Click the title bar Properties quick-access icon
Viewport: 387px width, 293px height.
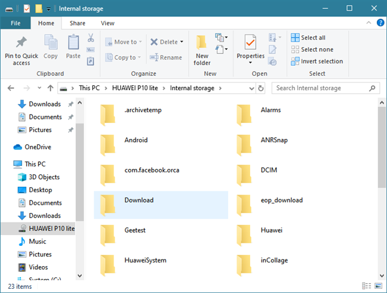click(x=27, y=9)
